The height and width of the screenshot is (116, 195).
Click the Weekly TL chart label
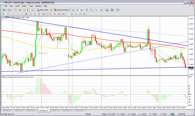(x=43, y=53)
